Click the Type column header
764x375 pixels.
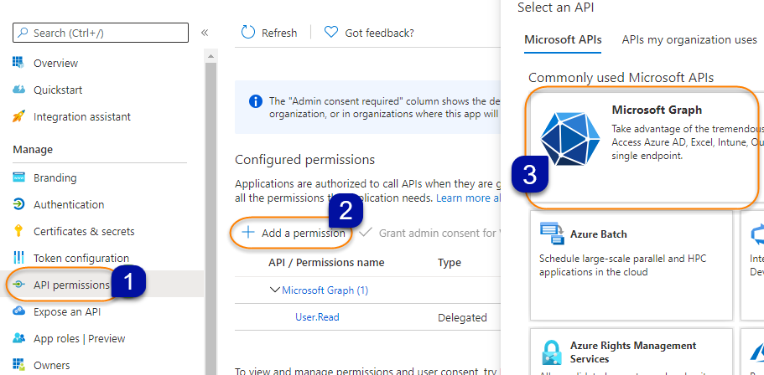450,263
